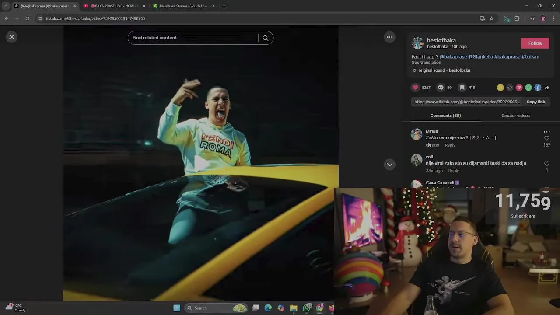Screen dimensions: 560x315
Task: Reload the current page
Action: pyautogui.click(x=27, y=18)
